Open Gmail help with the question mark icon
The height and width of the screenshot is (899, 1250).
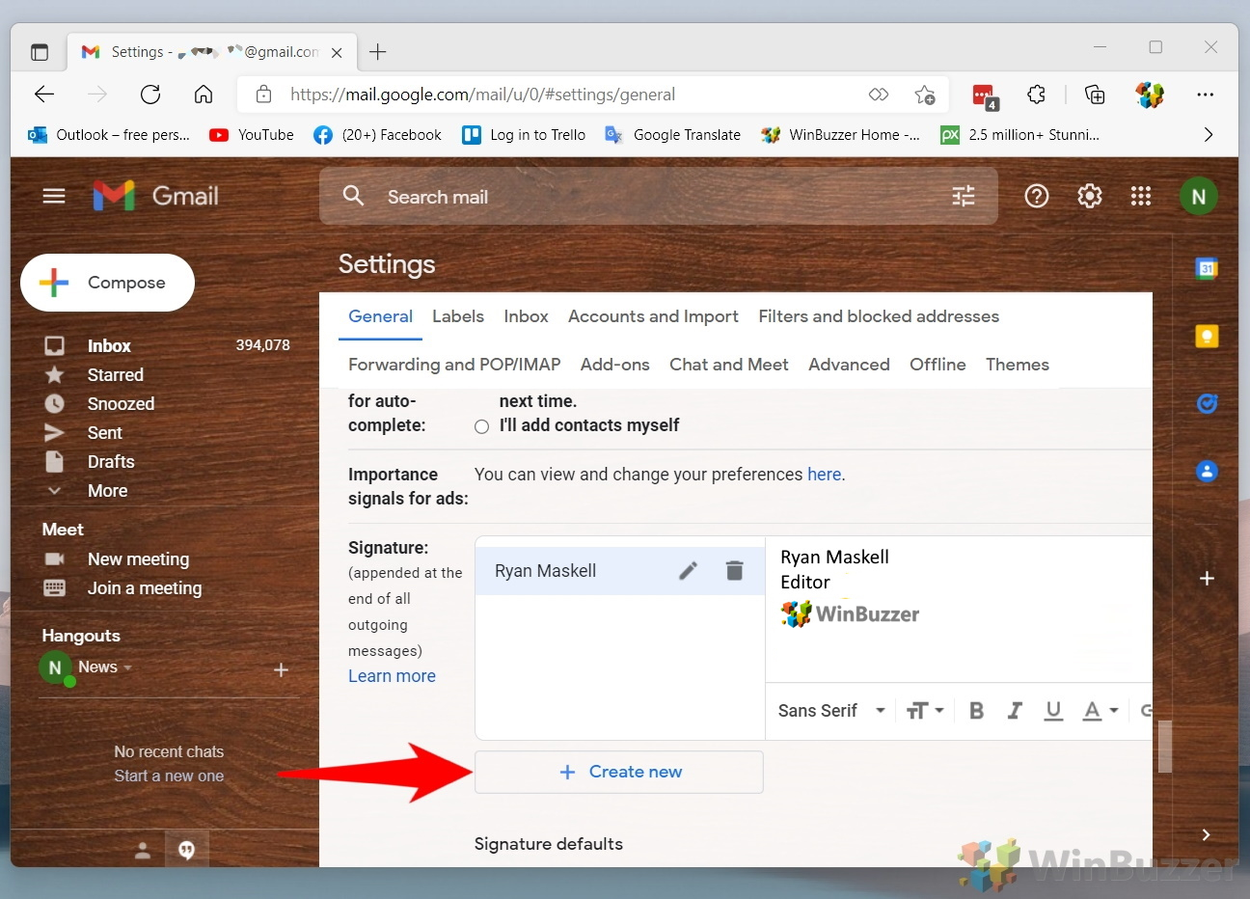1036,196
